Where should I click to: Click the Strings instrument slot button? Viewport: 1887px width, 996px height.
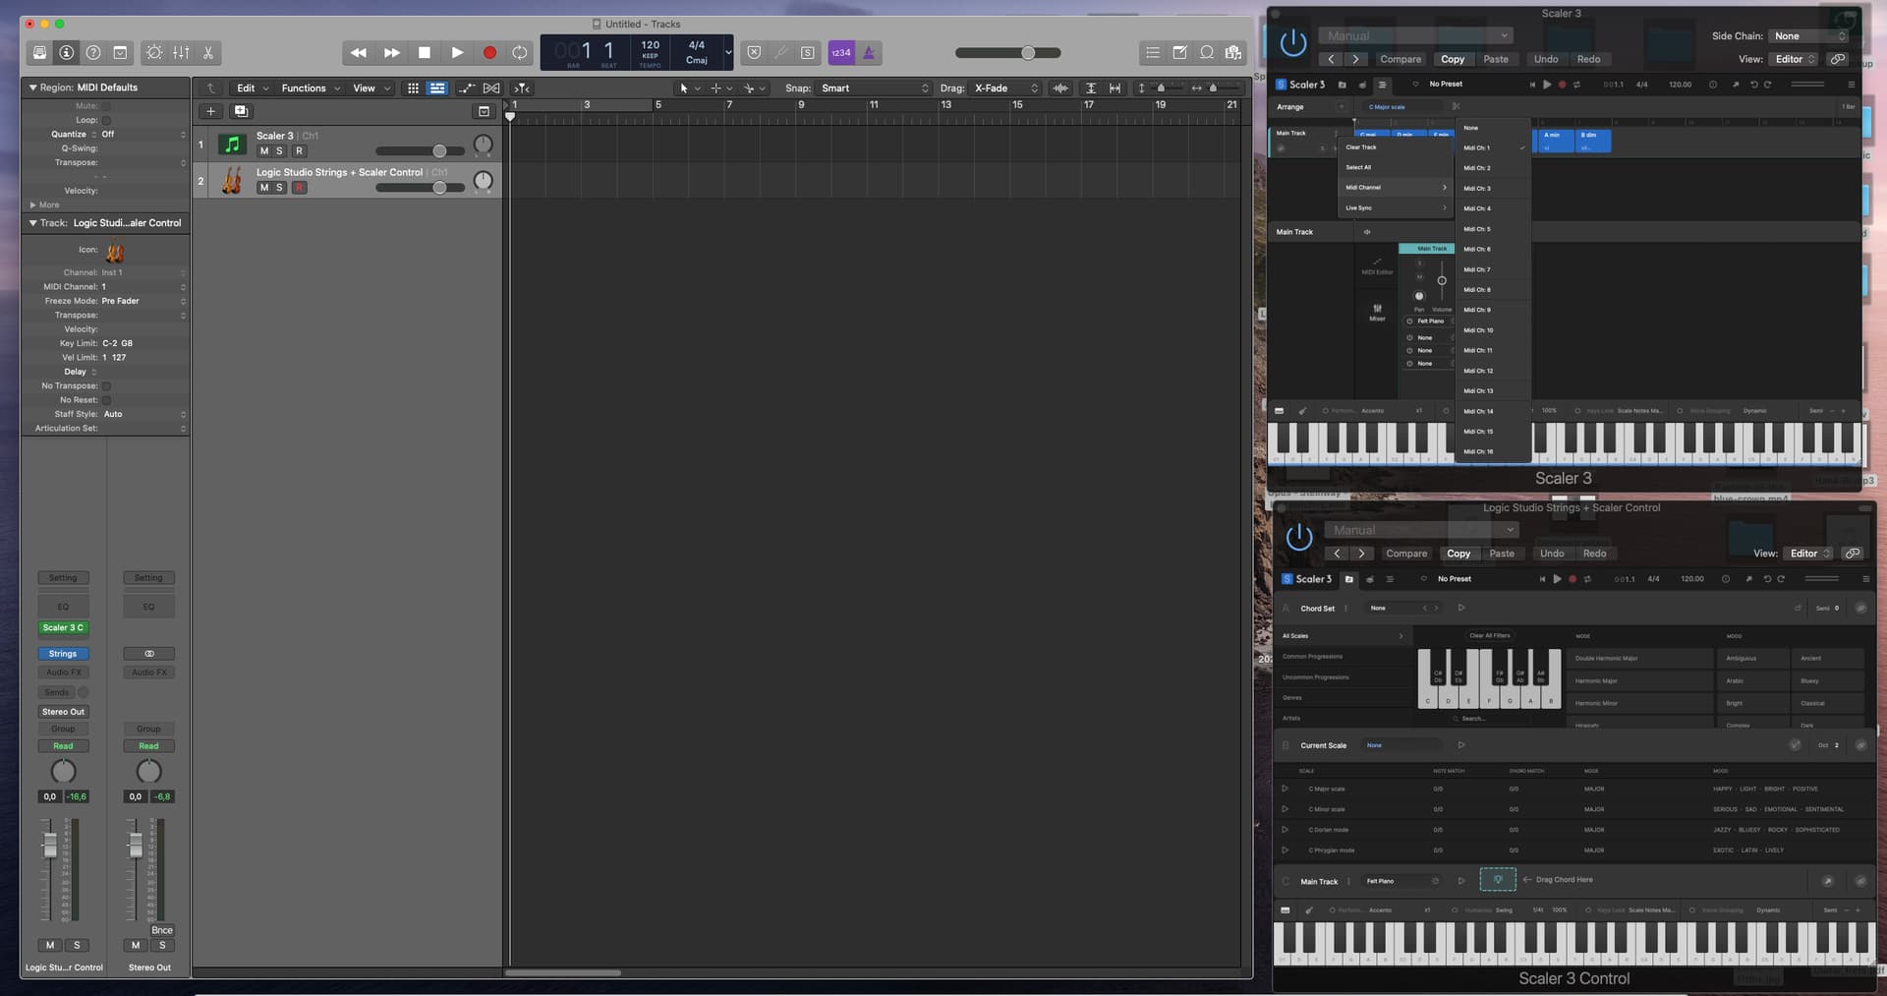pos(63,654)
